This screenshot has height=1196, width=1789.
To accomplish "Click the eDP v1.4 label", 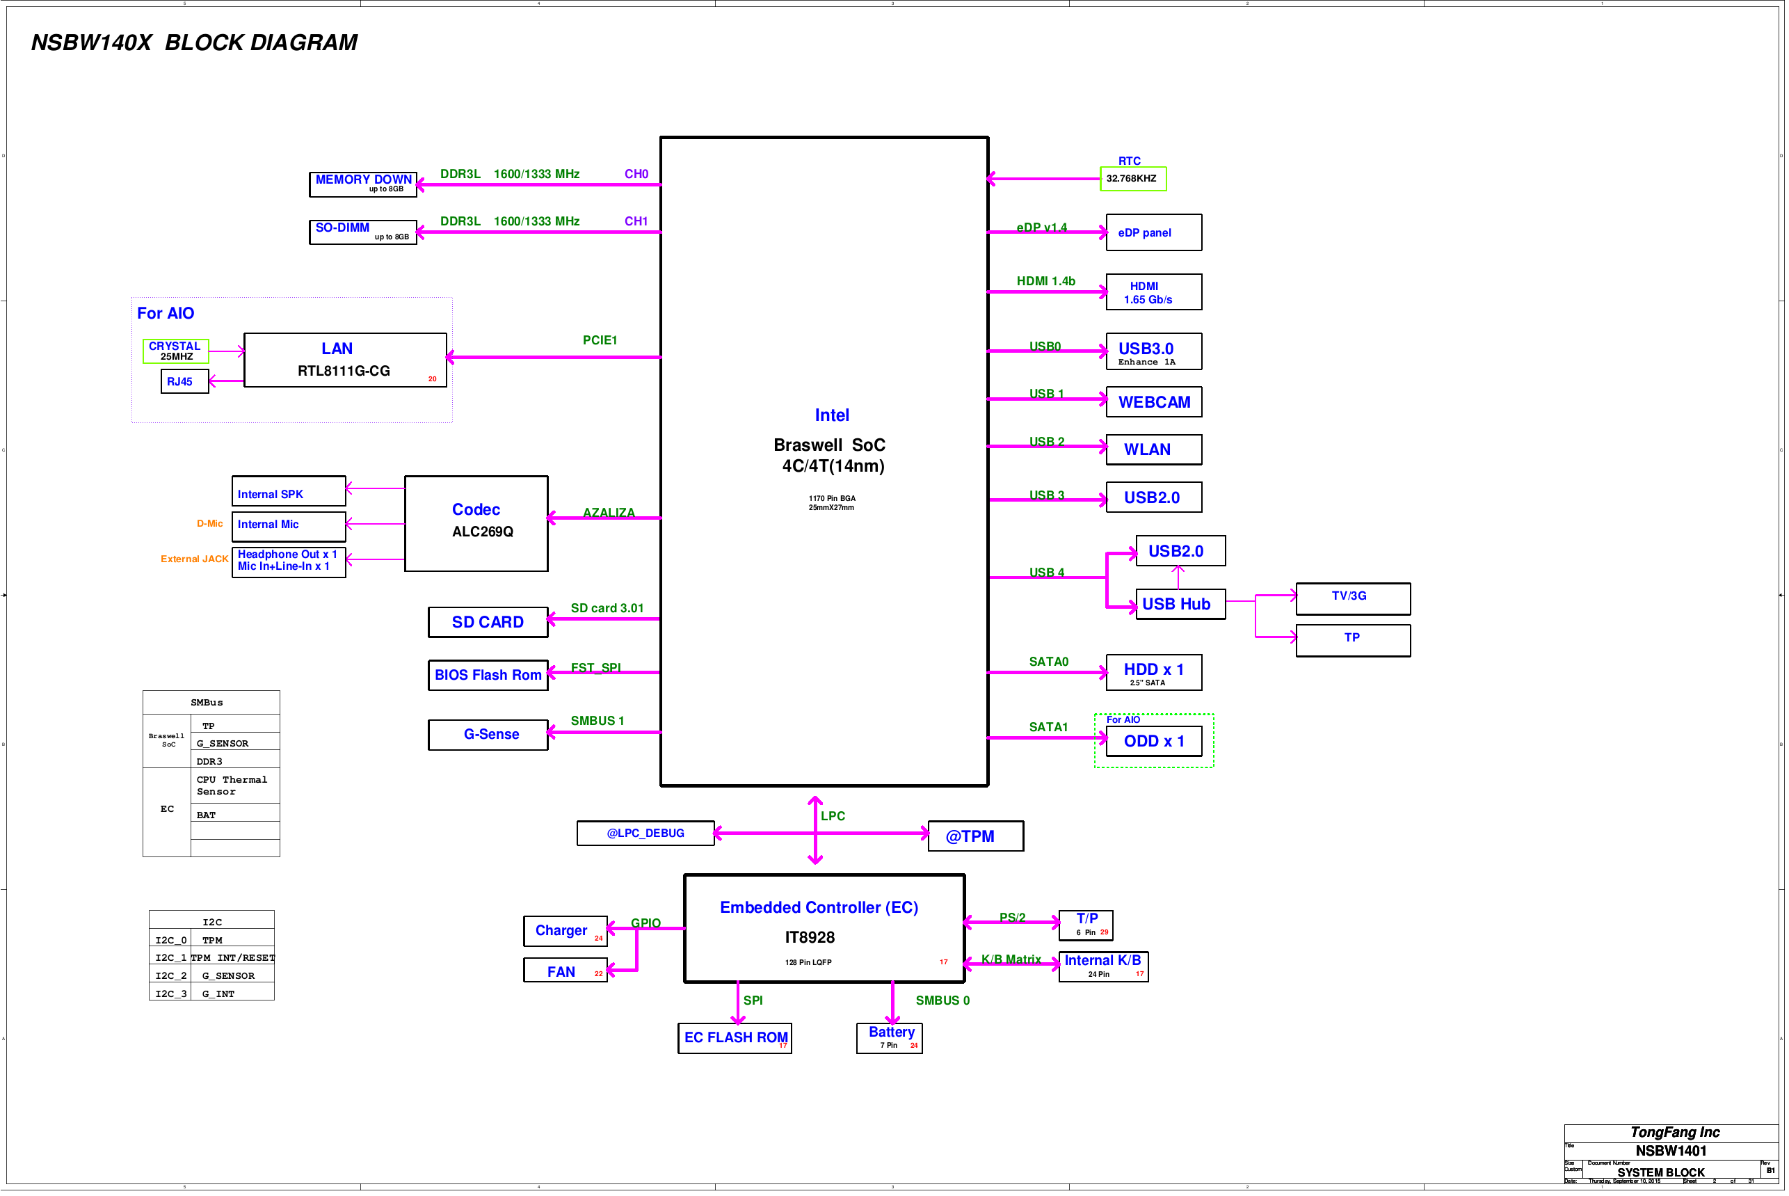I will pyautogui.click(x=1042, y=228).
